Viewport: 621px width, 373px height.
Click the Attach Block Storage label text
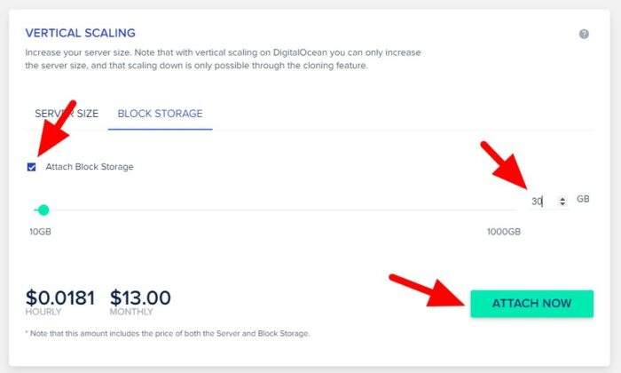(90, 167)
